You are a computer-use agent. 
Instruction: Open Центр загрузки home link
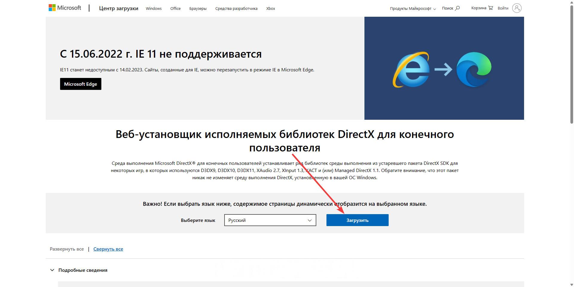tap(119, 8)
